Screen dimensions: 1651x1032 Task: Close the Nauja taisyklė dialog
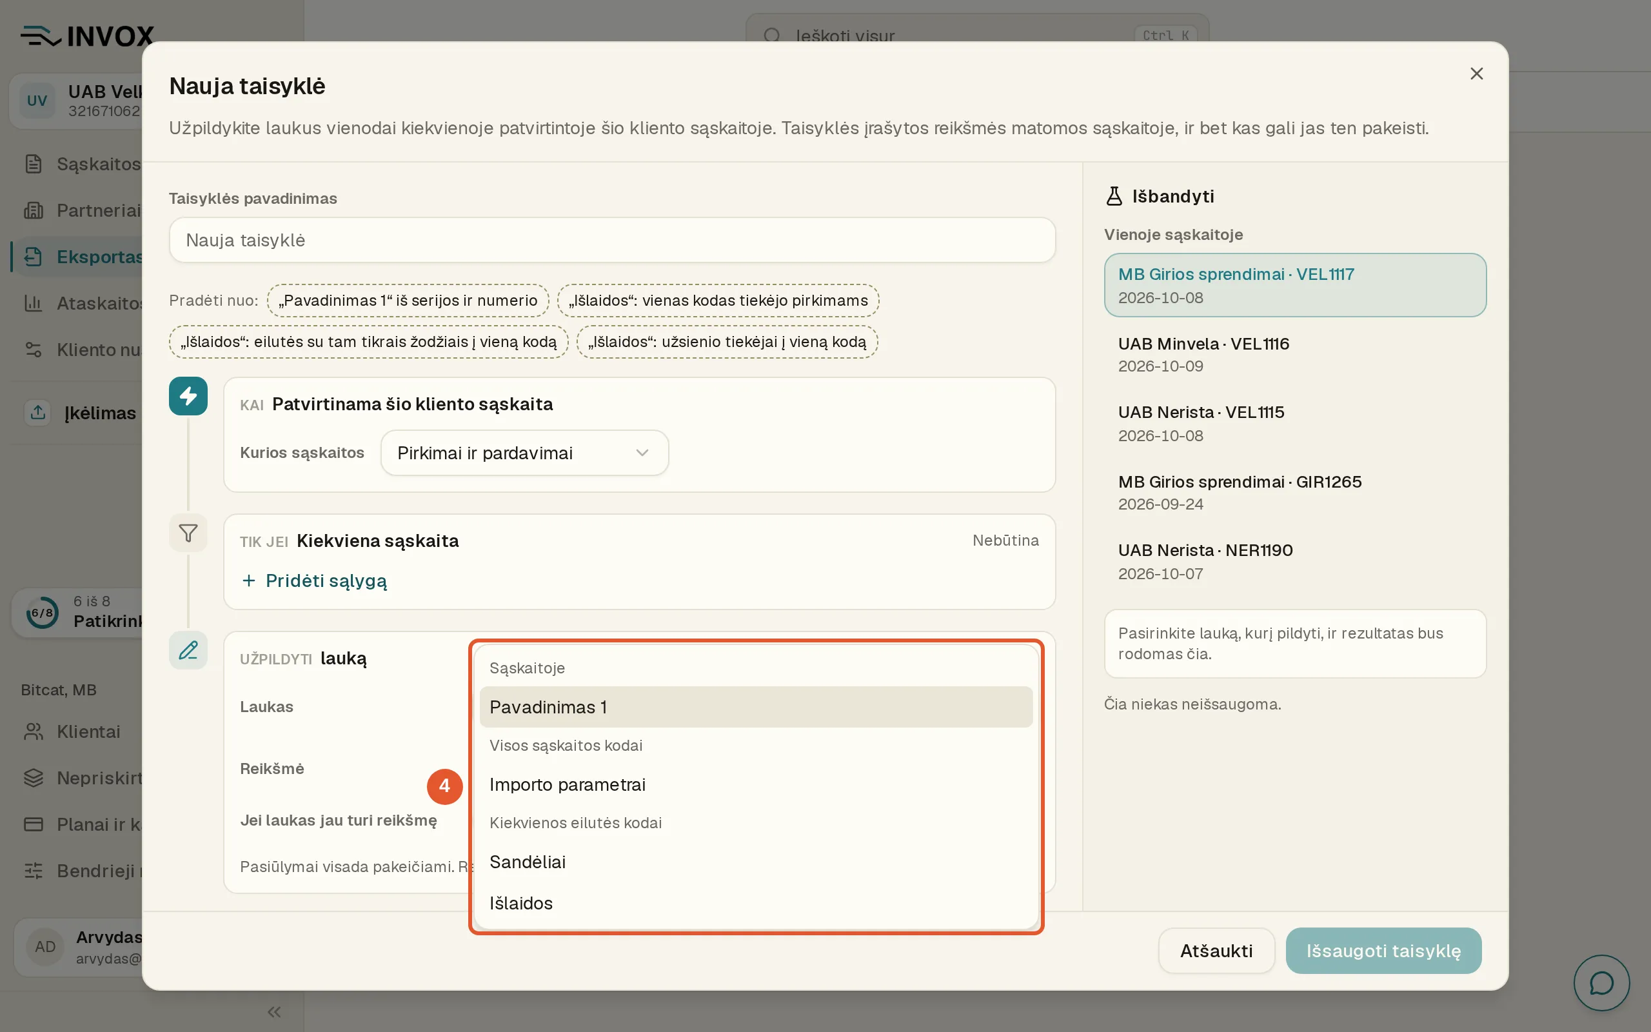[1476, 74]
